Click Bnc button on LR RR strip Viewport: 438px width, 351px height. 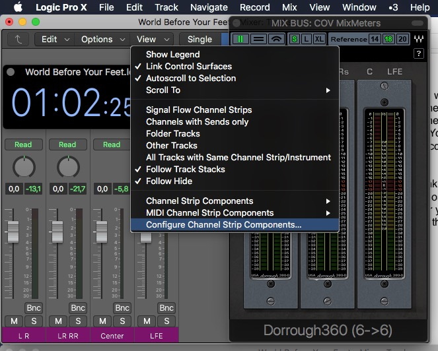(x=78, y=308)
